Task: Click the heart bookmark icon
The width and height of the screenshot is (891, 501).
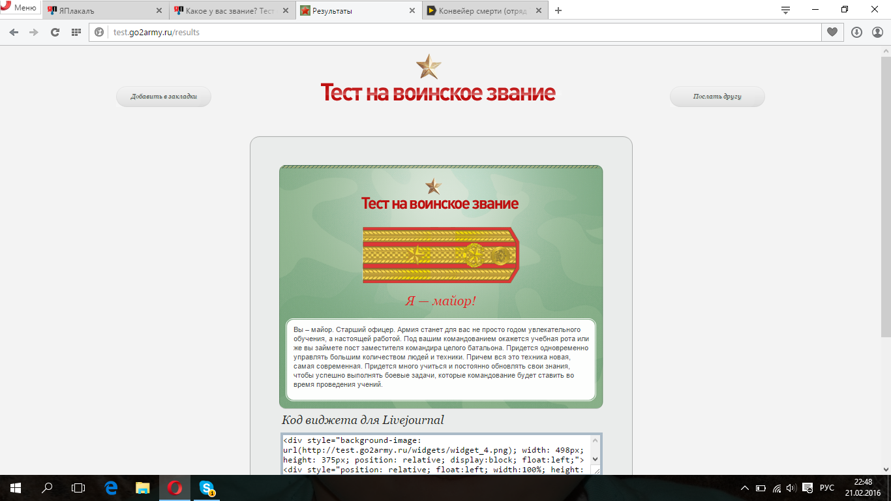Action: 832,32
